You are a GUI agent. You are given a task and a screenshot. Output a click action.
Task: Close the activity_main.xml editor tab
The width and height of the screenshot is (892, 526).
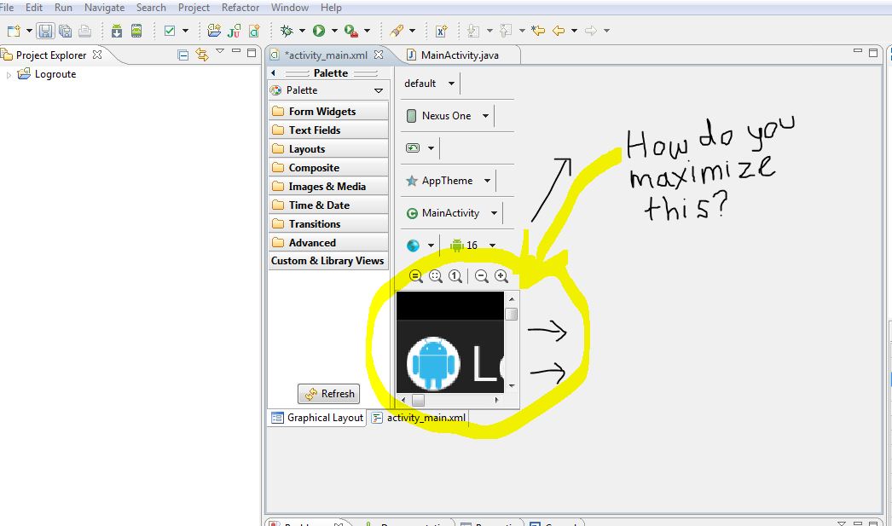[379, 55]
